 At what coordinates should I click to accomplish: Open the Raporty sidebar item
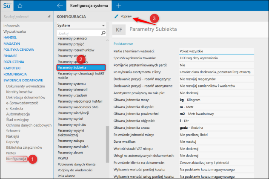point(13,142)
